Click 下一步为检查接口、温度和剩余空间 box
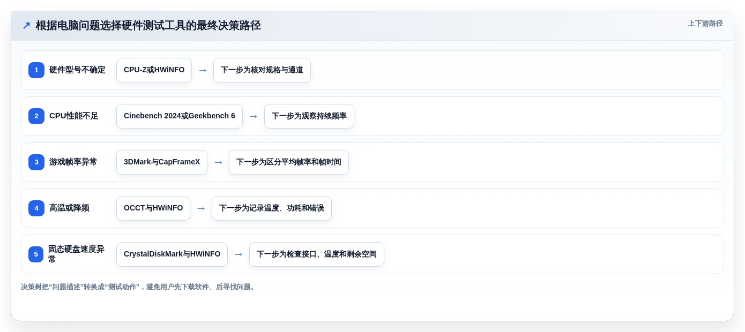 [317, 254]
